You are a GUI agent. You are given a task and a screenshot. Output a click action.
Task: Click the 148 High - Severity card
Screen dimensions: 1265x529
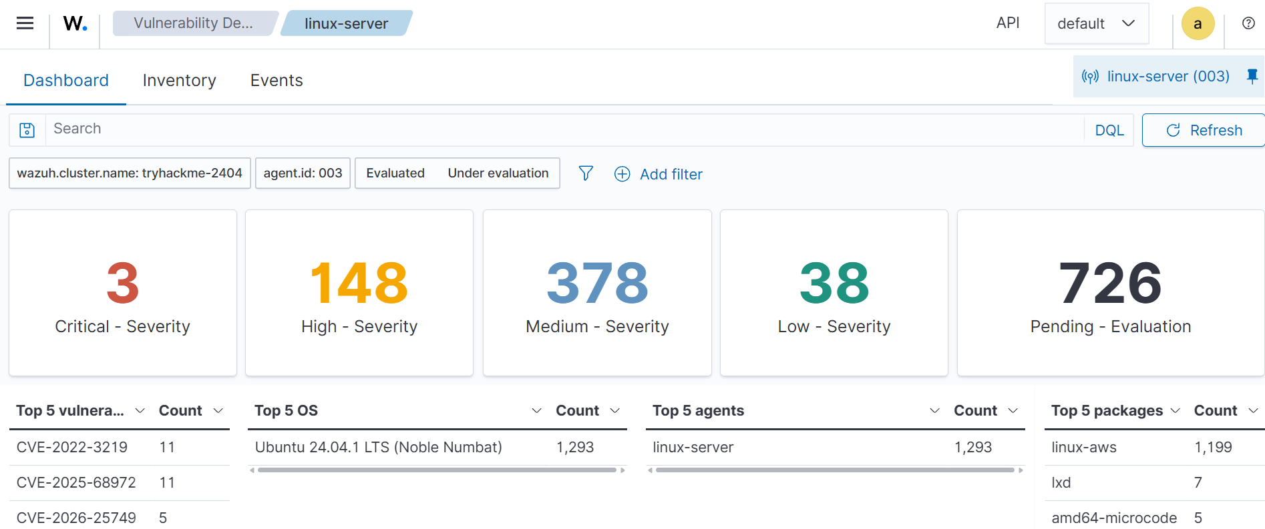point(359,293)
